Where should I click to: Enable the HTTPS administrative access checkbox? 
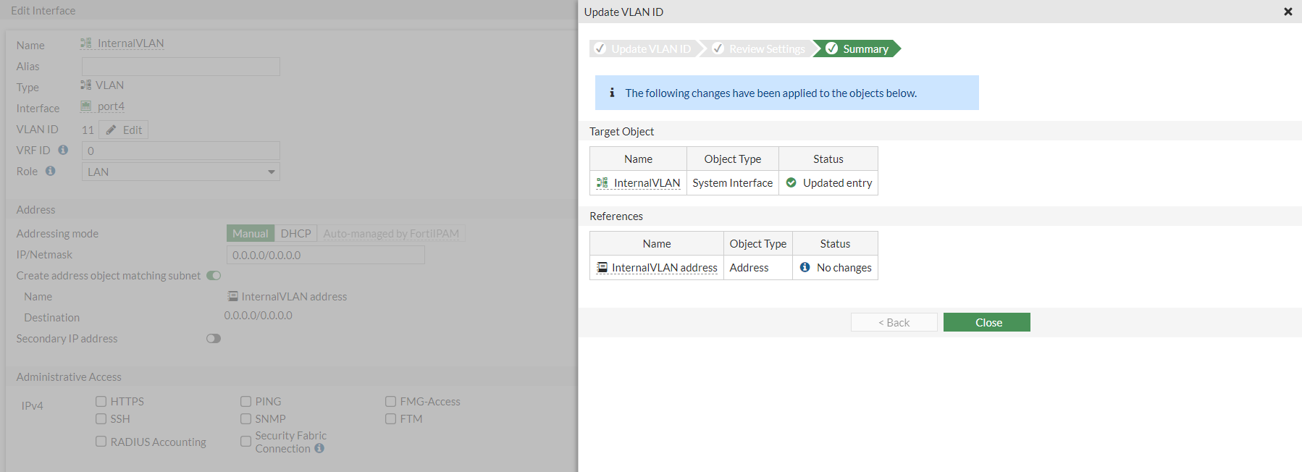pos(101,401)
